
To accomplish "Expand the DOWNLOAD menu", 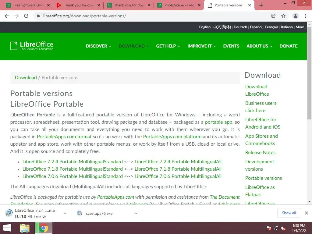I will click(134, 46).
